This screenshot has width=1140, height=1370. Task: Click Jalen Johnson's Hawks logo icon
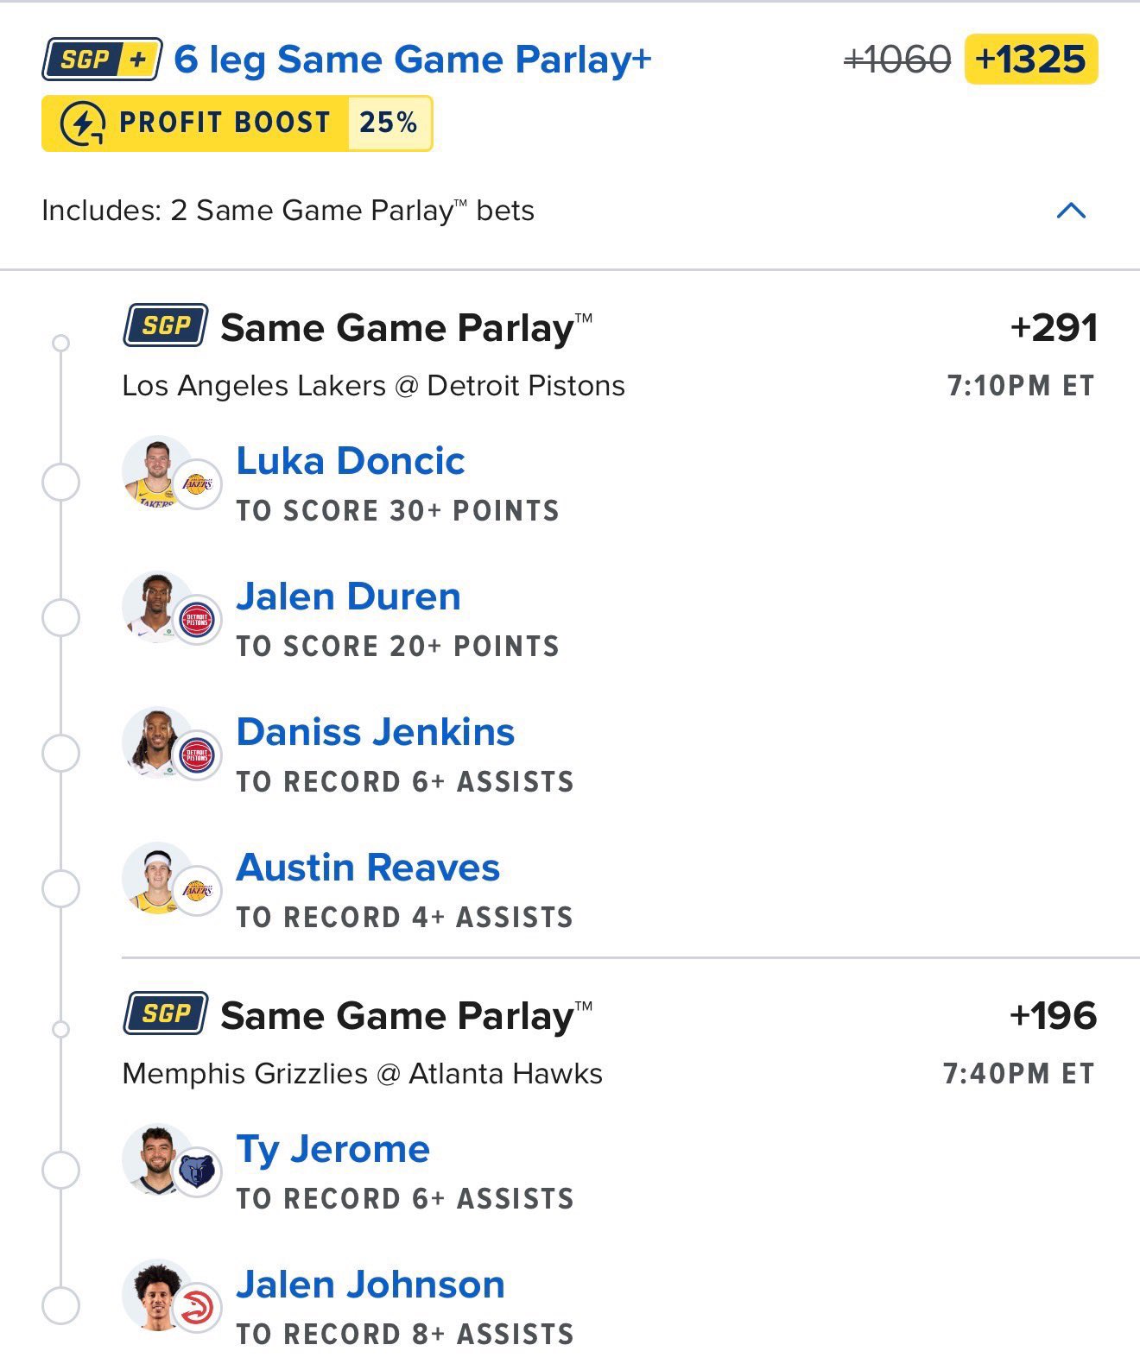coord(197,1308)
